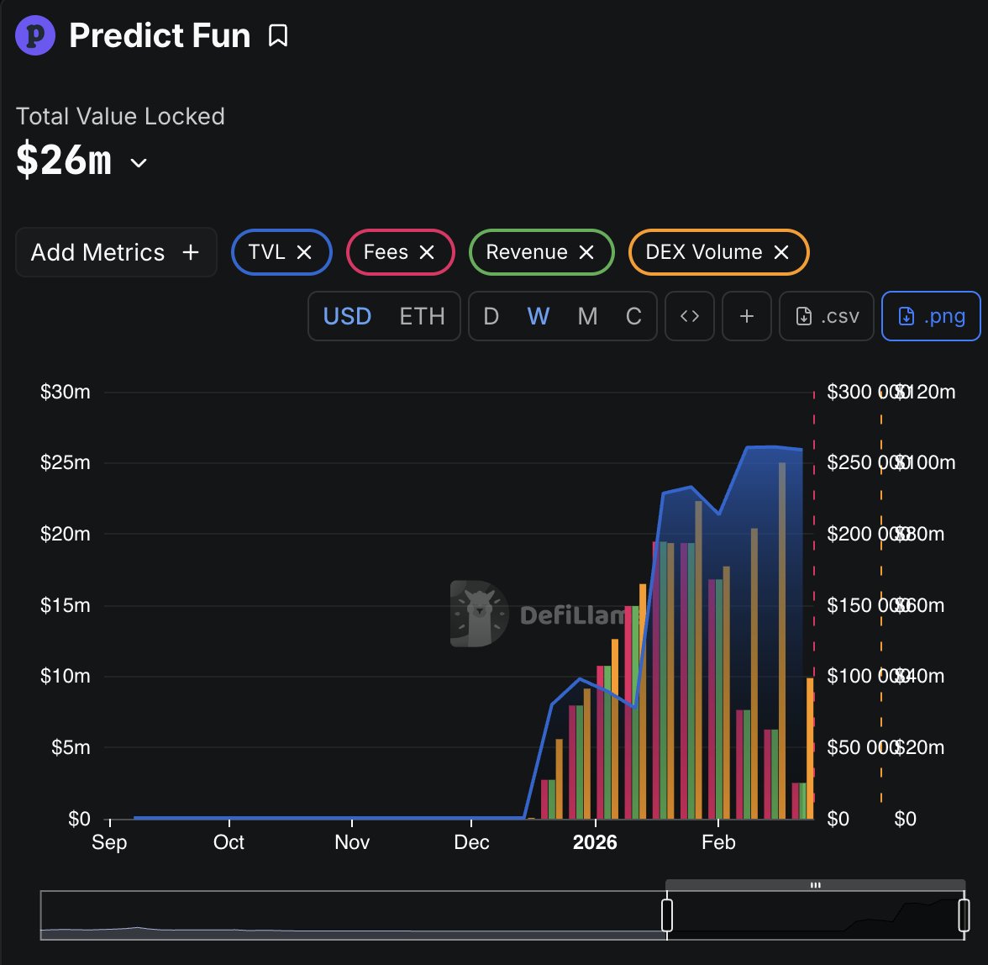Set chart interval to M (monthly)

587,316
